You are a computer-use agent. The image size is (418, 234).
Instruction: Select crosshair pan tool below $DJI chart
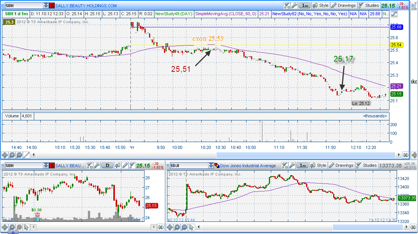click(170, 227)
